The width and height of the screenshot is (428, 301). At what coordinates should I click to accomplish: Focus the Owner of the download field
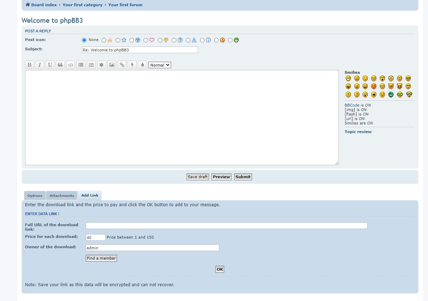[x=153, y=248]
